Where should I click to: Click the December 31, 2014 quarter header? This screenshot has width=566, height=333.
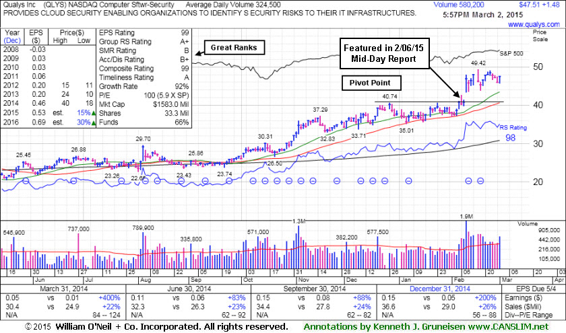coord(439,289)
